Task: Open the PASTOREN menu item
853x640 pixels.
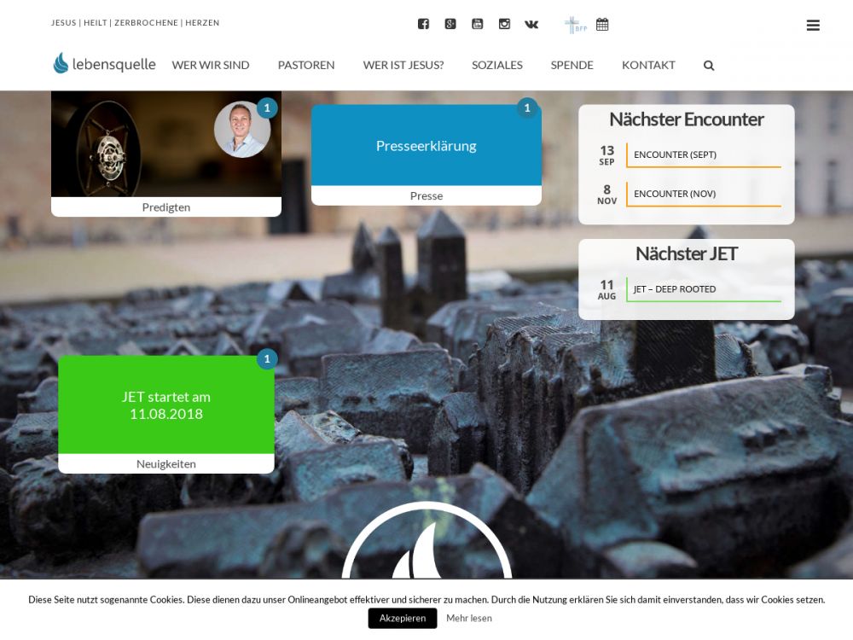Action: pyautogui.click(x=306, y=65)
